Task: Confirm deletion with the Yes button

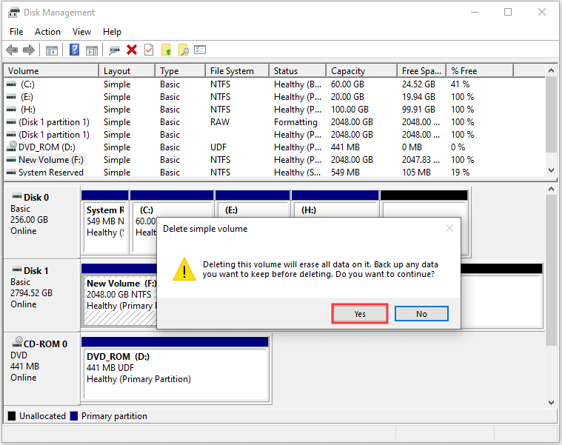Action: [x=360, y=314]
